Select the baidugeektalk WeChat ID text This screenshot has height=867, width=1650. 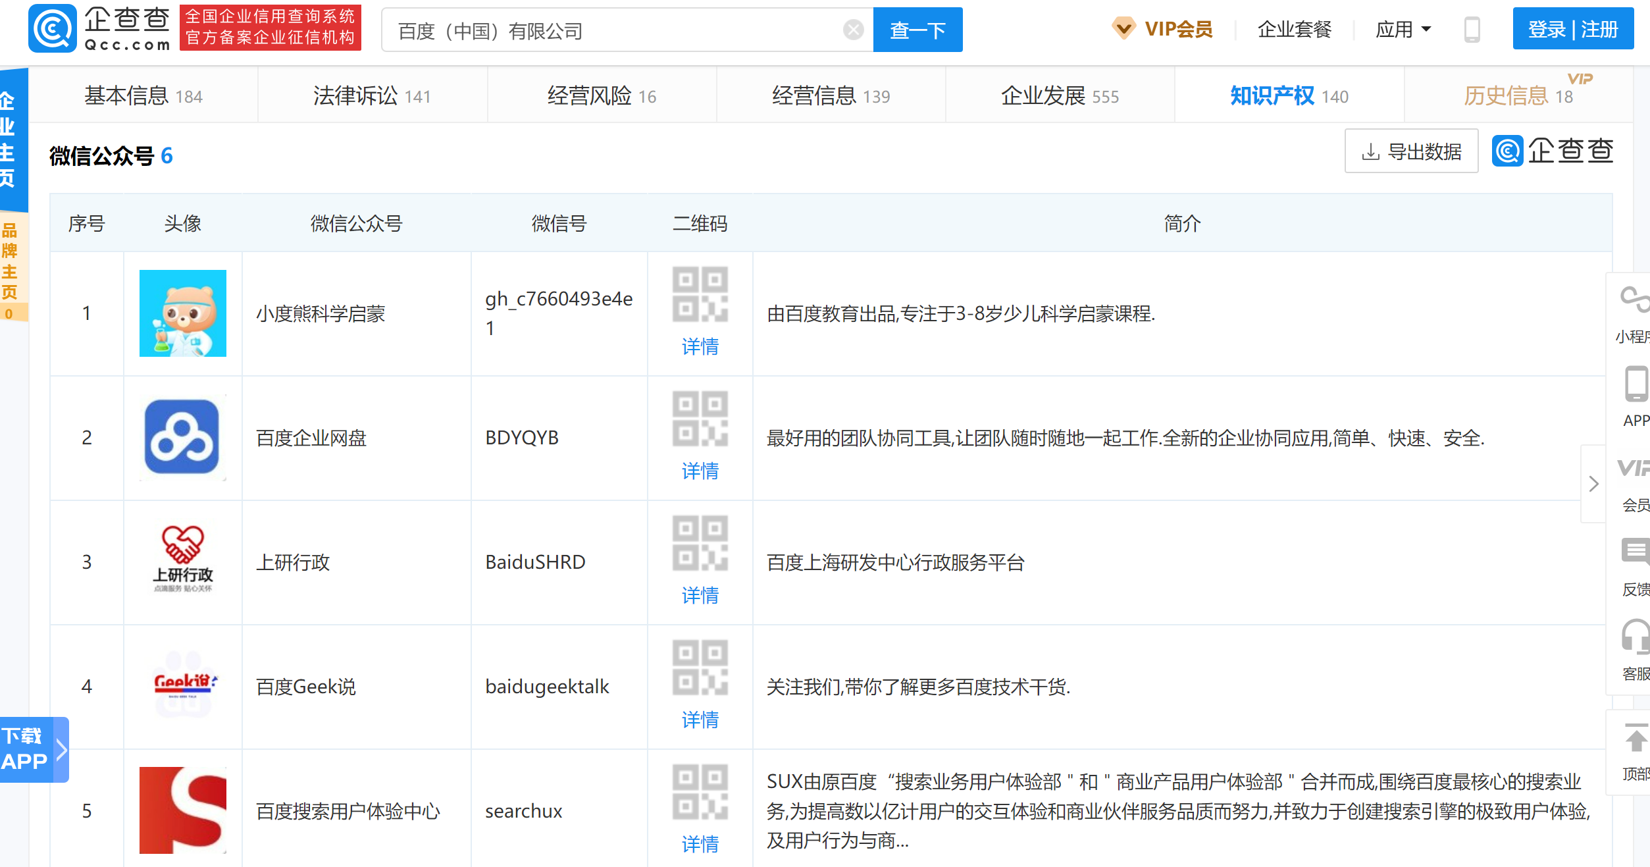[x=547, y=687]
